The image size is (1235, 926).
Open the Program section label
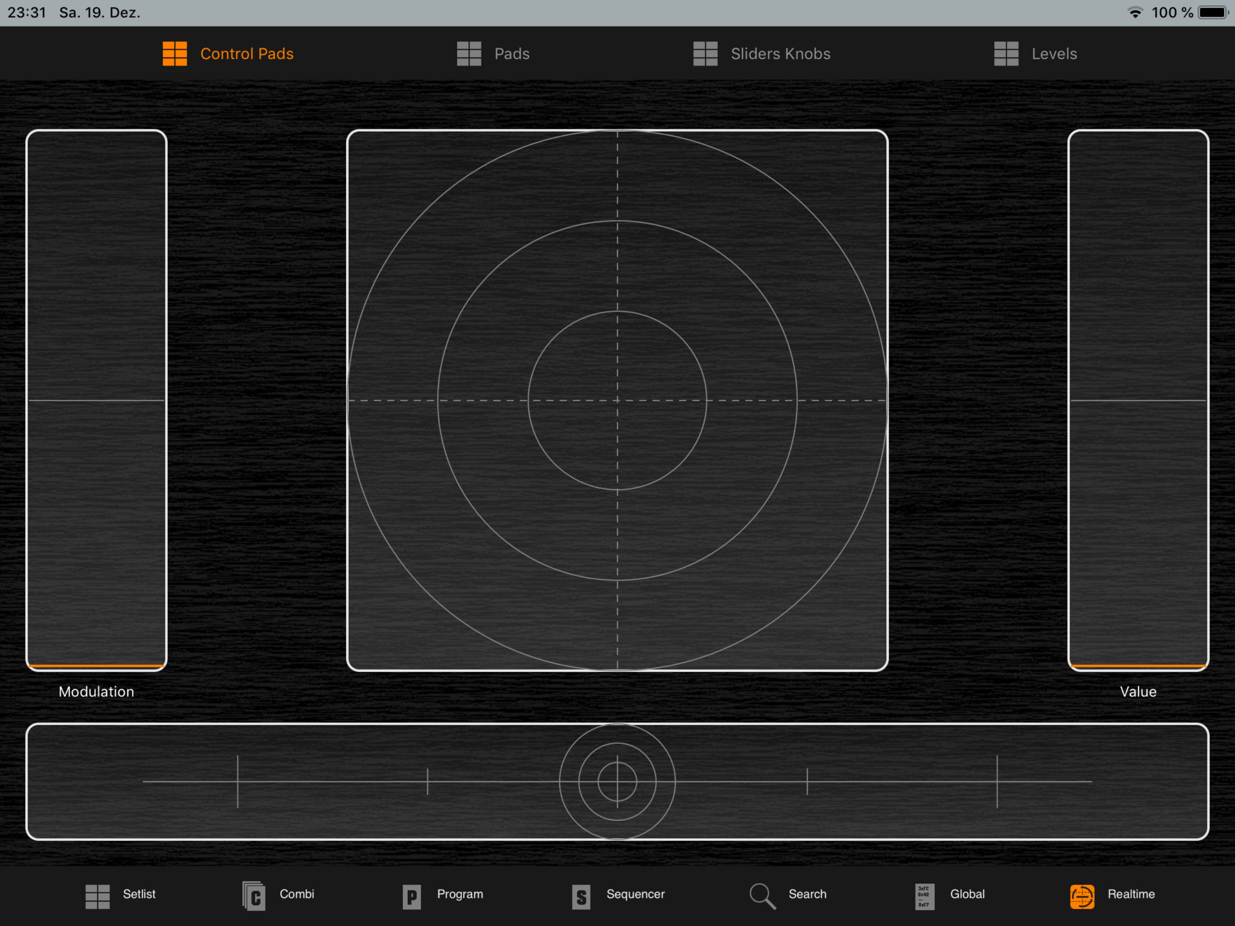(x=460, y=894)
